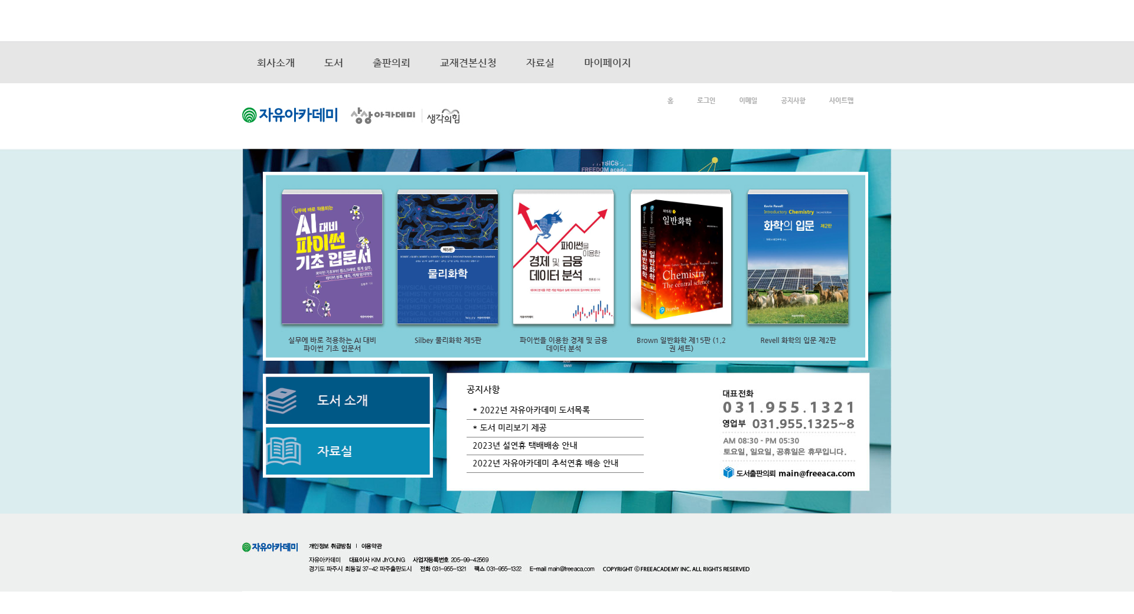The height and width of the screenshot is (614, 1134).
Task: Open the 자료실 top menu item
Action: pos(540,63)
